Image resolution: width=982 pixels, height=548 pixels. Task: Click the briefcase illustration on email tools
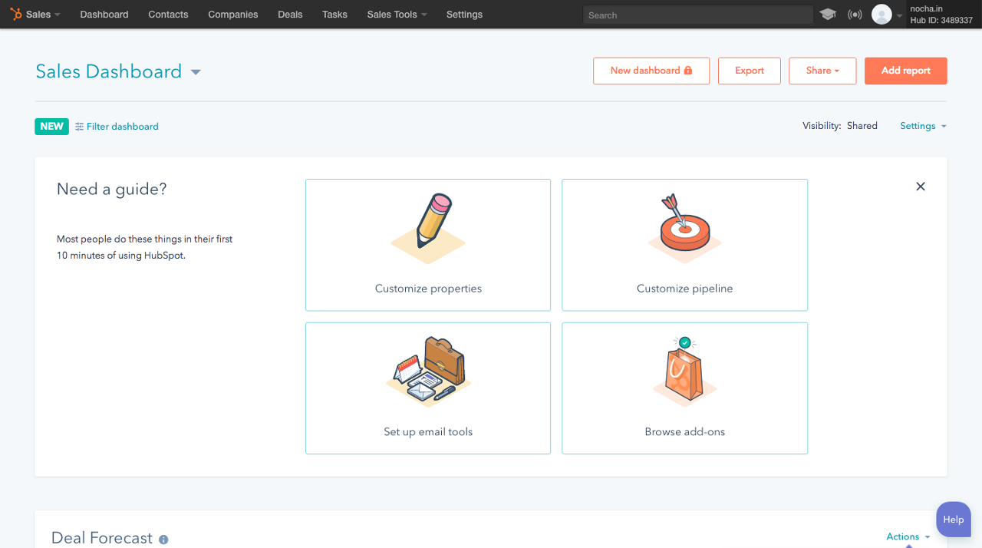coord(428,371)
